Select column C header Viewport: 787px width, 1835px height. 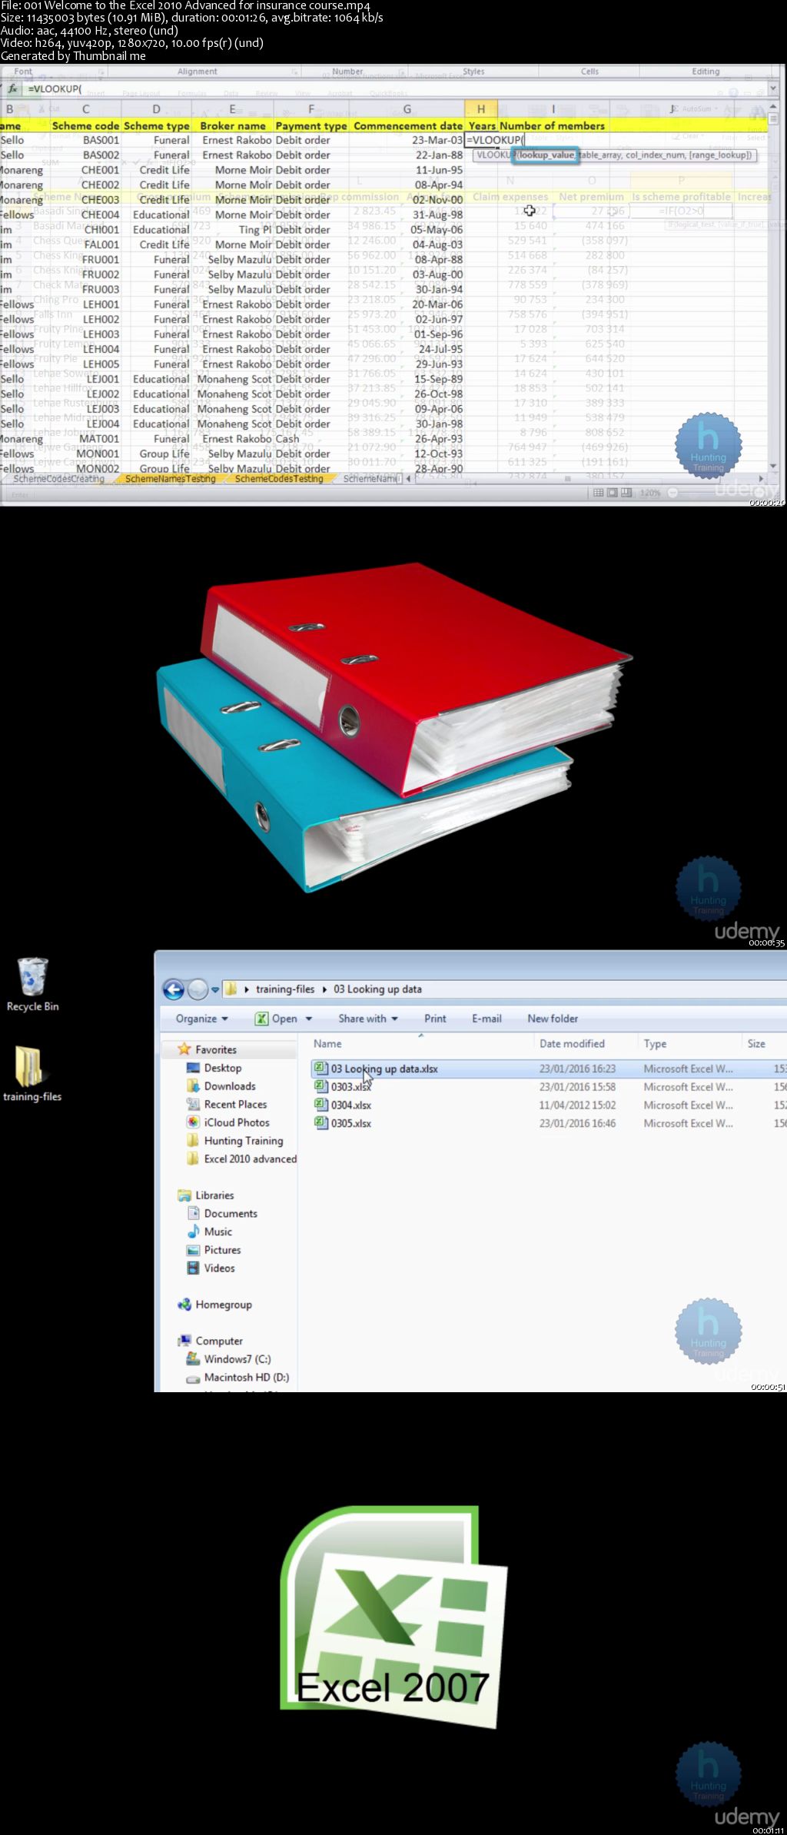coord(86,109)
